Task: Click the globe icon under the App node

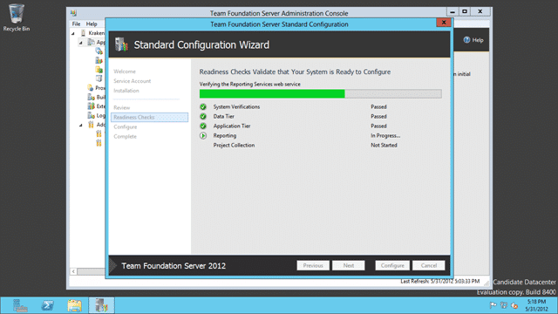Action: [x=99, y=51]
